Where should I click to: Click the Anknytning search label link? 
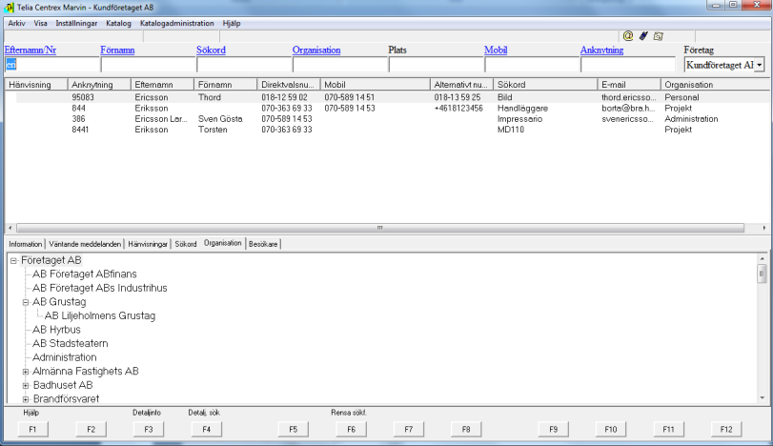pos(601,50)
